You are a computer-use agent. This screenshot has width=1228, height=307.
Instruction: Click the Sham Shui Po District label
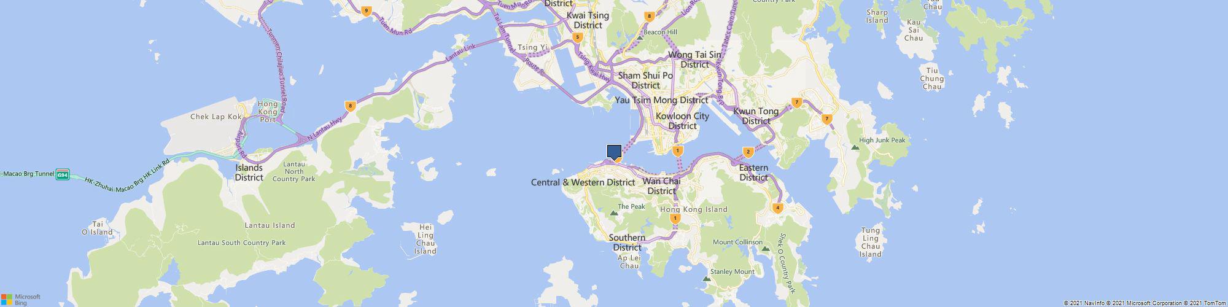(x=645, y=80)
